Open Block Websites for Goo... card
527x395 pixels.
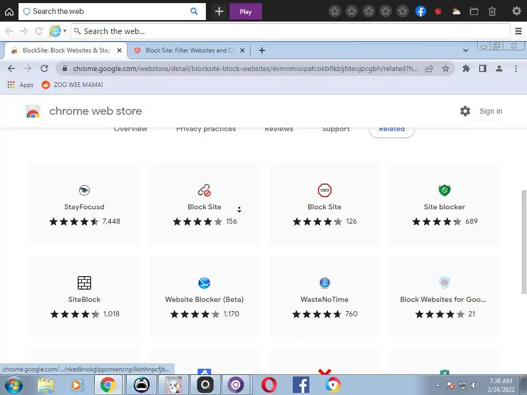click(x=444, y=297)
